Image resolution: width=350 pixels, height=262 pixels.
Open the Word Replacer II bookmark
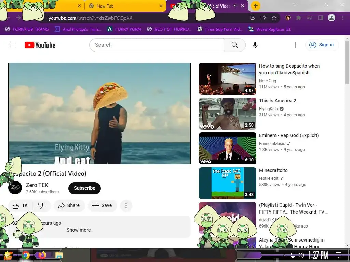point(270,29)
